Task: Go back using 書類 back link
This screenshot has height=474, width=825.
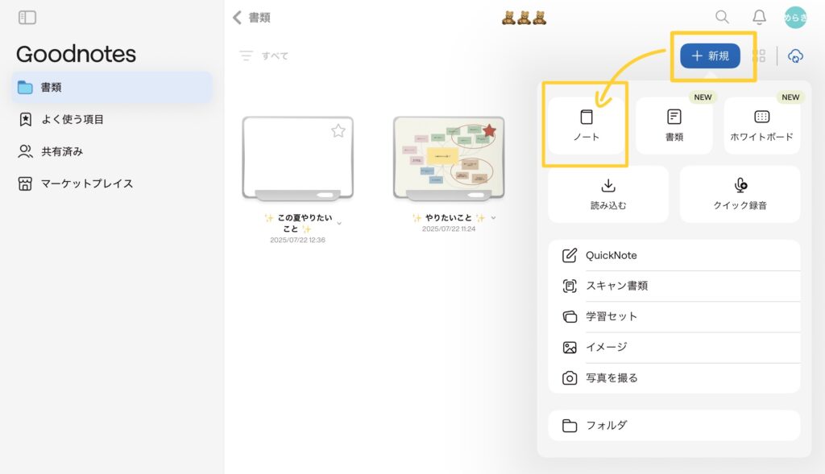Action: tap(251, 18)
